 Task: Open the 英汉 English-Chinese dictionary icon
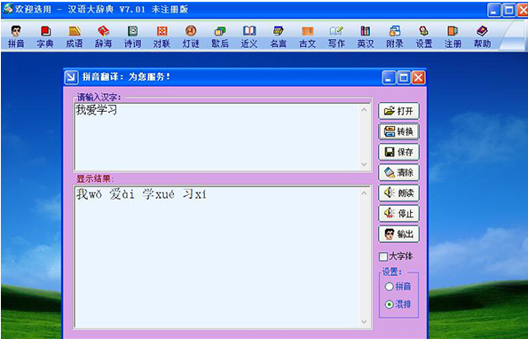pyautogui.click(x=366, y=36)
